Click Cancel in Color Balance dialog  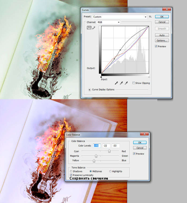[140, 148]
